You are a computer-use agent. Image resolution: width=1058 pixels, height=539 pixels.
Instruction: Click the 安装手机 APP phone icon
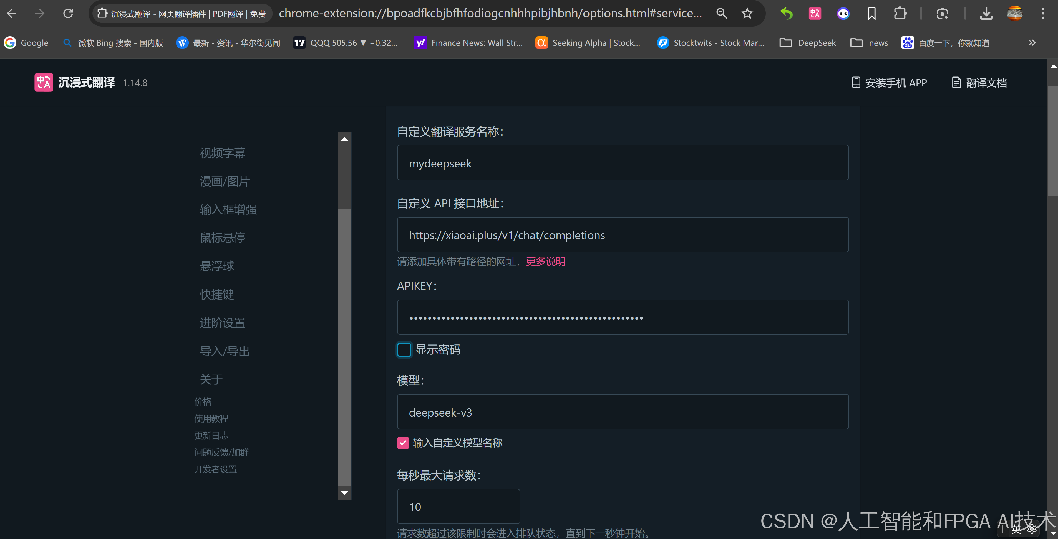coord(857,83)
